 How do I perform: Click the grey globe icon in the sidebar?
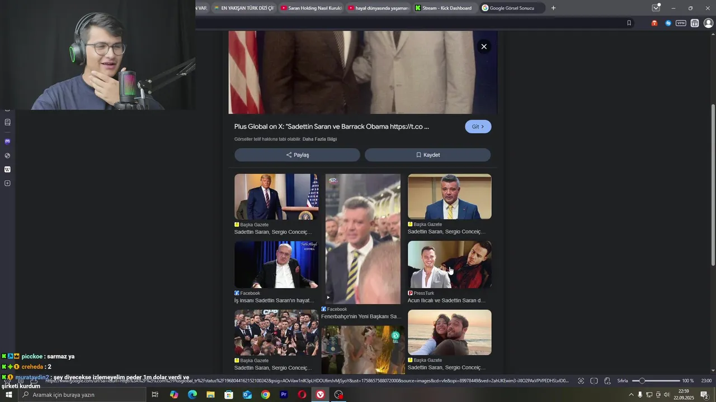click(7, 156)
